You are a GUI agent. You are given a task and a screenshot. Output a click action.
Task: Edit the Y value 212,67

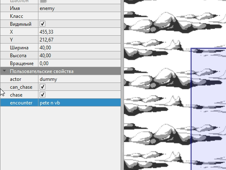pyautogui.click(x=80, y=39)
